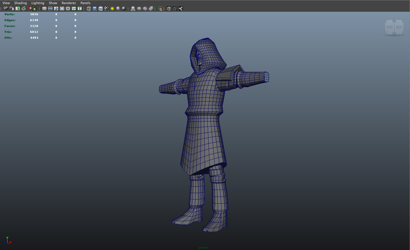Open the Renderer menu
This screenshot has width=410, height=250.
coord(69,3)
